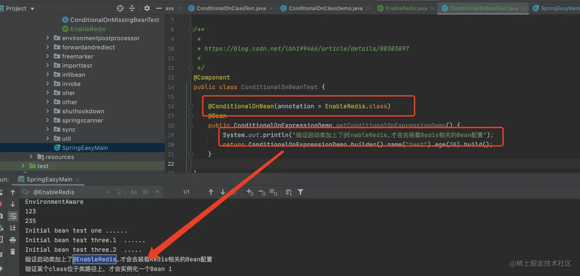580x276 pixels.
Task: Unselect occurrence icon in find bar
Action: [x=262, y=192]
